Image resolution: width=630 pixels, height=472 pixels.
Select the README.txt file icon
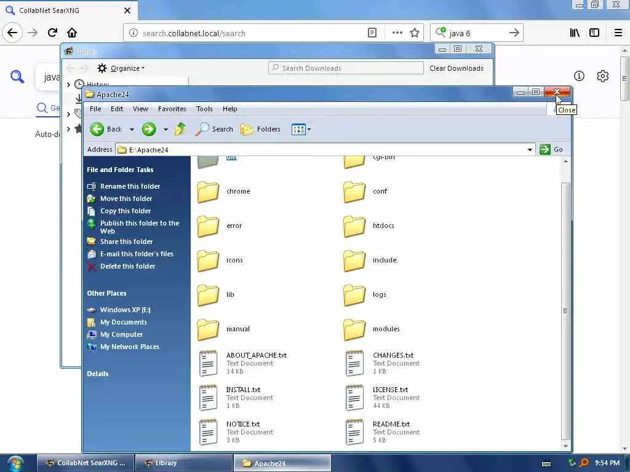click(354, 432)
